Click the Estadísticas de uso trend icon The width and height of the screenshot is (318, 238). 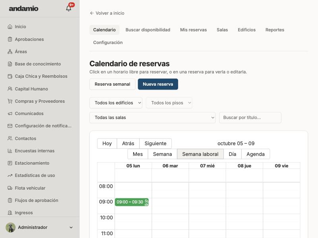[10, 175]
